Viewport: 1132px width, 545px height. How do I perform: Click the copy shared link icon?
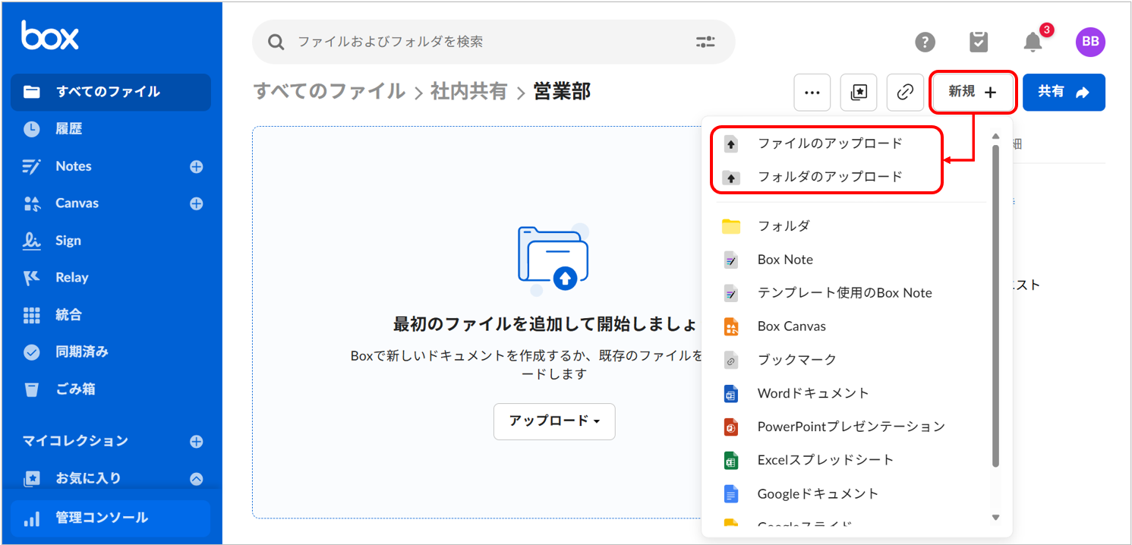click(x=904, y=93)
